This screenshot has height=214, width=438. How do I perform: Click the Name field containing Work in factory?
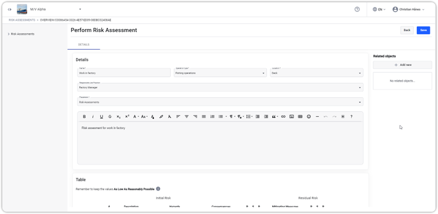pos(123,73)
